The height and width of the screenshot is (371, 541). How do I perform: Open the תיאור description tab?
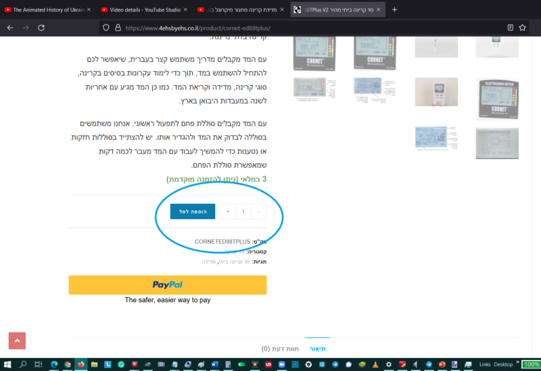[x=317, y=349]
